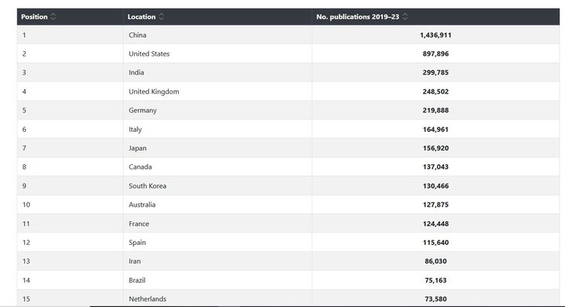Click the South Korea cell
This screenshot has width=565, height=307.
pos(217,186)
